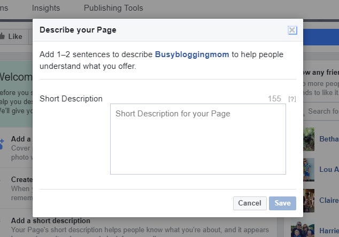This screenshot has width=339, height=237.
Task: Save the short description
Action: [x=282, y=203]
